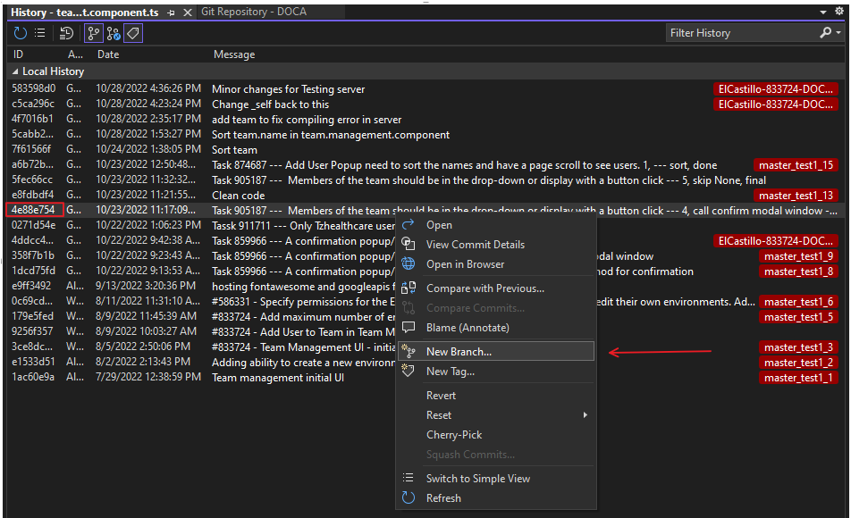This screenshot has height=518, width=851.
Task: Open the window settings gear icon
Action: tap(839, 12)
